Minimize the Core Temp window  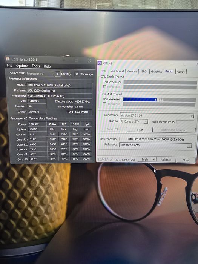64,60
